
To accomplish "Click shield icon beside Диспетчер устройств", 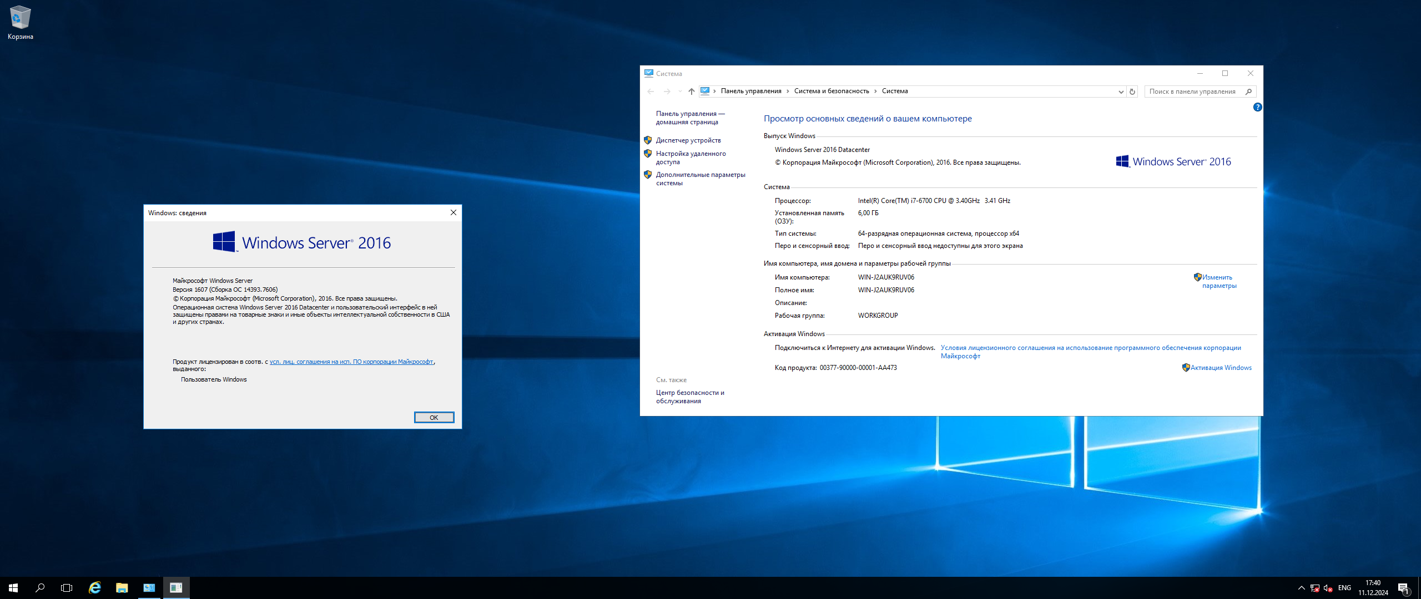I will (x=648, y=140).
